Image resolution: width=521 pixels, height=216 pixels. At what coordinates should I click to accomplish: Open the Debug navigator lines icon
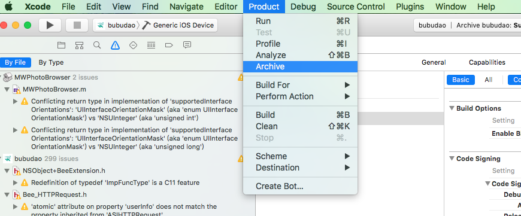[x=151, y=45]
